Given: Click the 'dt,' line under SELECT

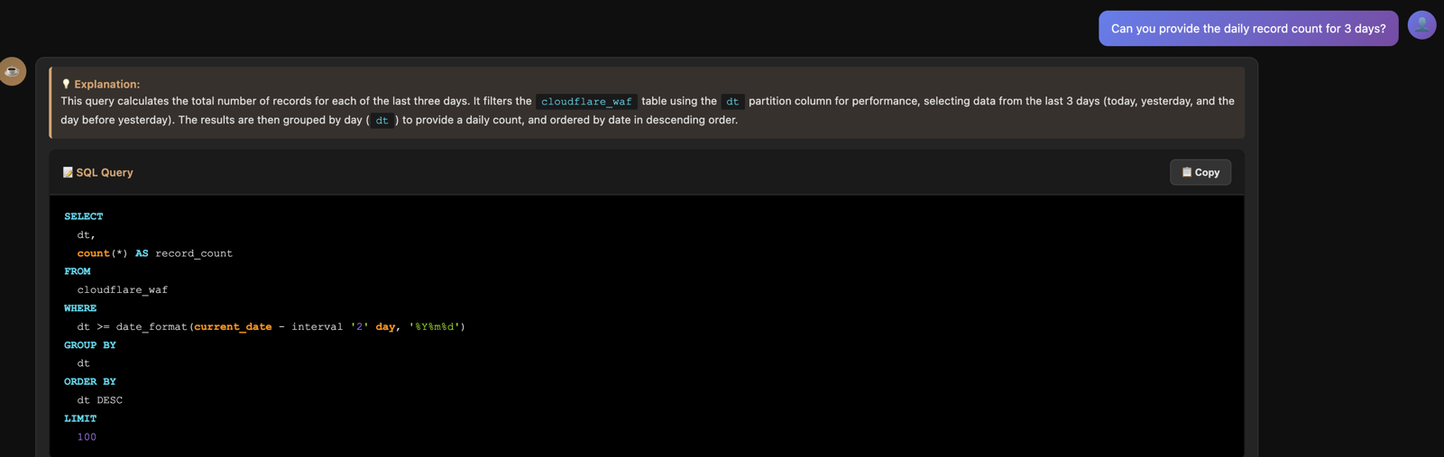Looking at the screenshot, I should point(87,235).
